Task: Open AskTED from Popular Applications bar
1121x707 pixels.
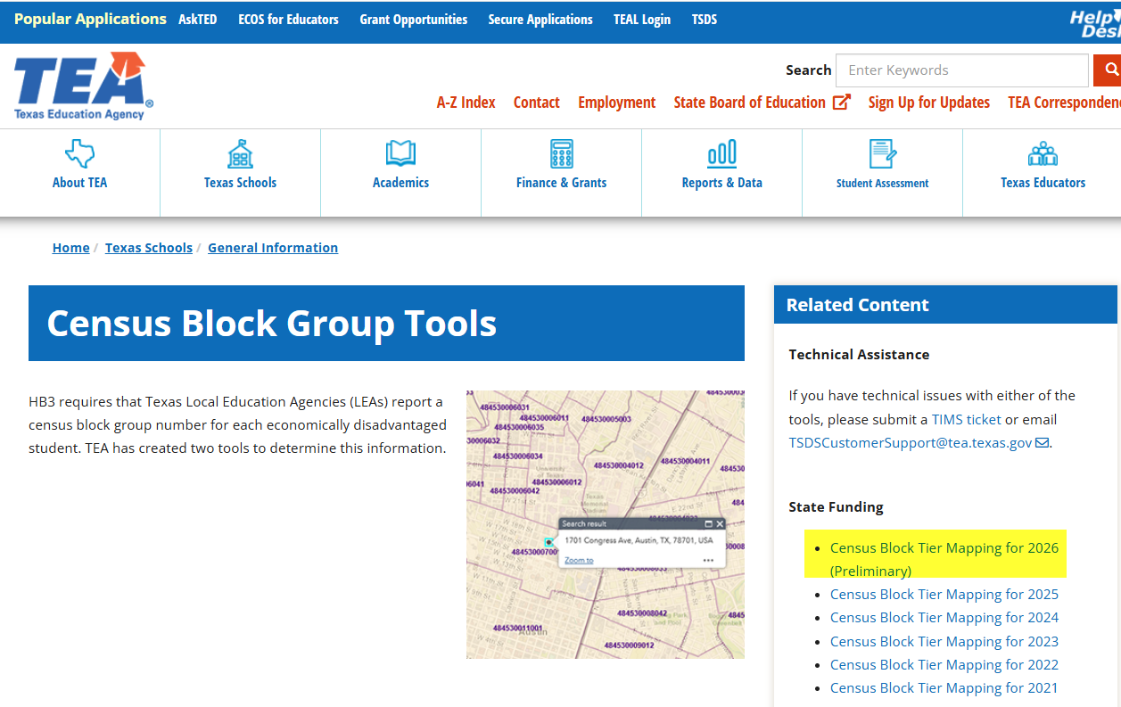Action: click(x=197, y=20)
